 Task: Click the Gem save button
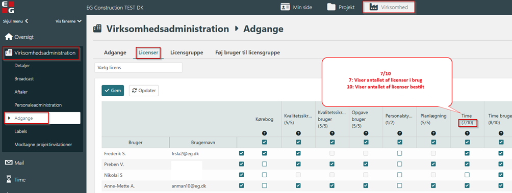pos(113,91)
